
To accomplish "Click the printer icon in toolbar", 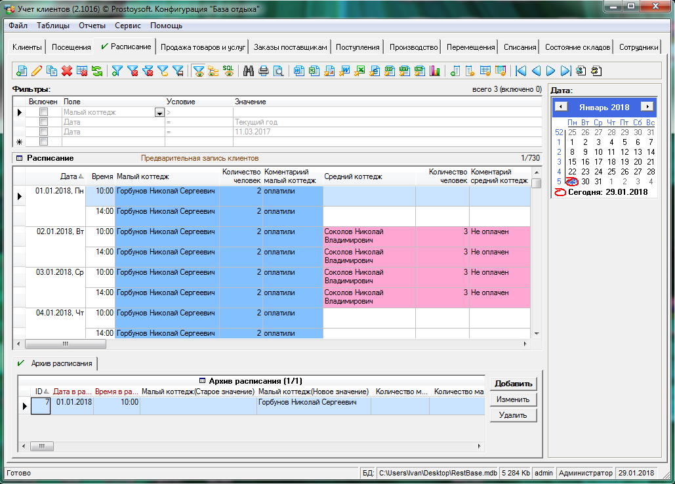I will pos(264,71).
